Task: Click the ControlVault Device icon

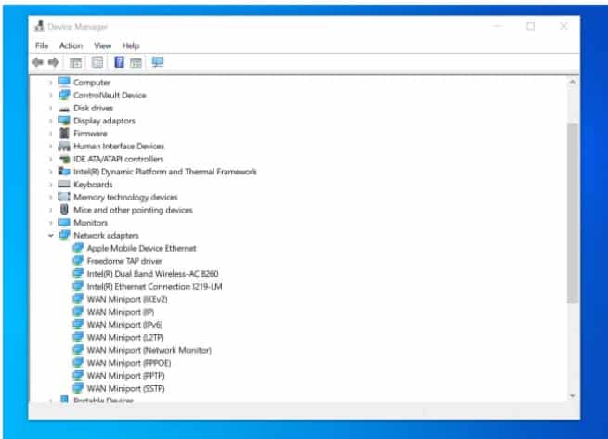Action: (x=64, y=95)
